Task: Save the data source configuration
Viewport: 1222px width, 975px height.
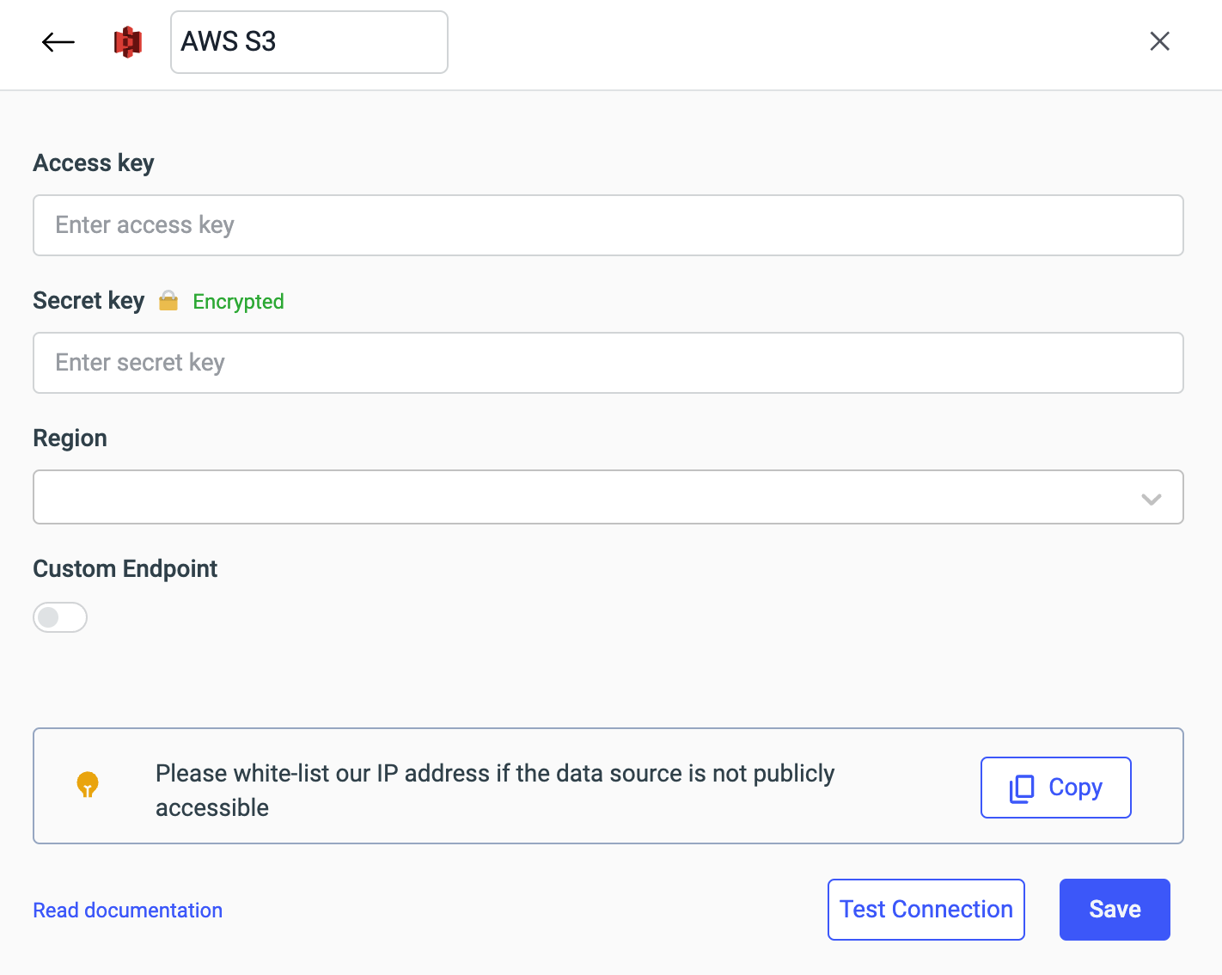Action: tap(1114, 910)
